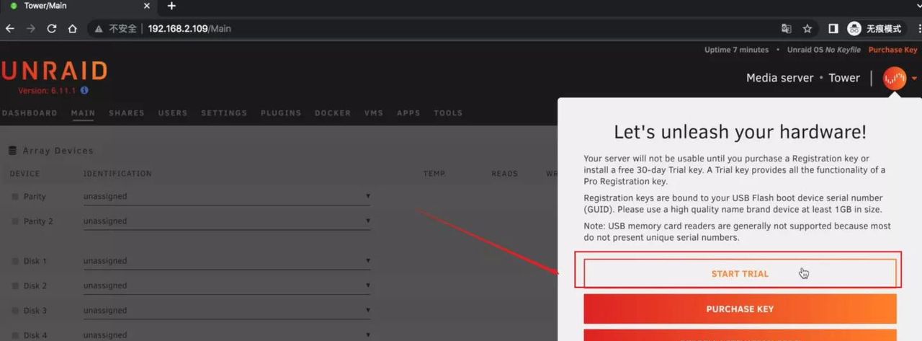
Task: Click the orange Purchase Key button
Action: point(740,309)
